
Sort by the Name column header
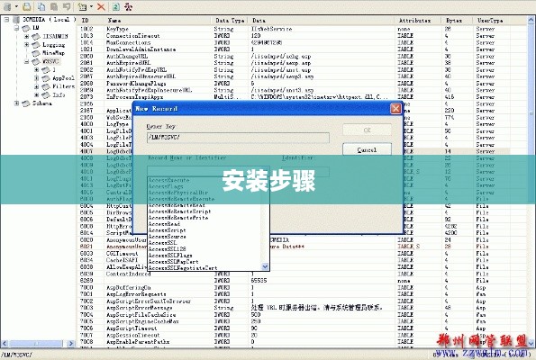pos(158,21)
